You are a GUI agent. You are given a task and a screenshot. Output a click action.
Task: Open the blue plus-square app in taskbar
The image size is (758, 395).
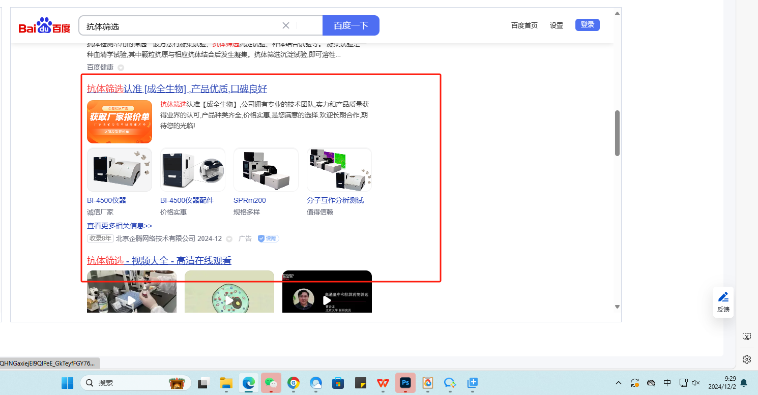click(x=473, y=383)
